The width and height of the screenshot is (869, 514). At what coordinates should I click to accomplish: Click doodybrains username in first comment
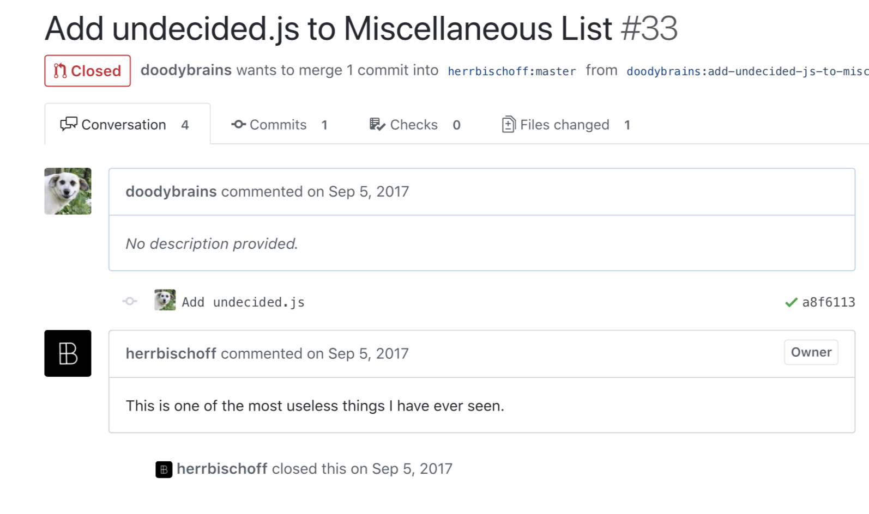click(x=171, y=192)
